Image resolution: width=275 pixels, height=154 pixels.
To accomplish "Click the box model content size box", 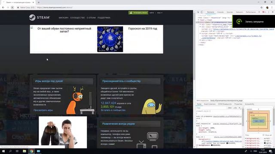I will [258, 121].
